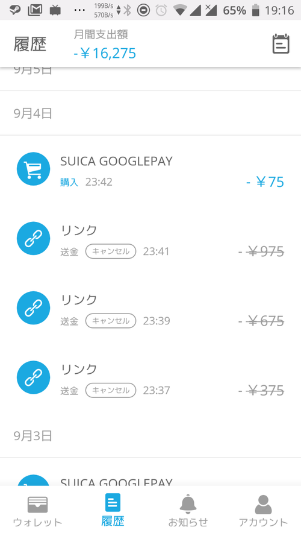Tap the link icon for the 23:39 transfer
Screen dimensions: 301x536
(34, 307)
